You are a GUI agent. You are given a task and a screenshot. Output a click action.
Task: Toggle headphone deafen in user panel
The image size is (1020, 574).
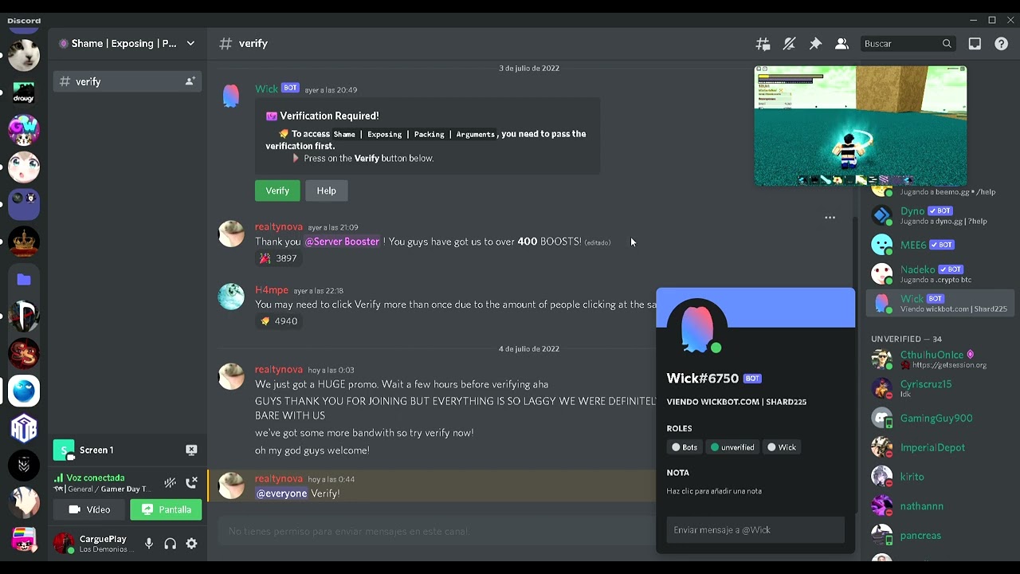pyautogui.click(x=170, y=544)
